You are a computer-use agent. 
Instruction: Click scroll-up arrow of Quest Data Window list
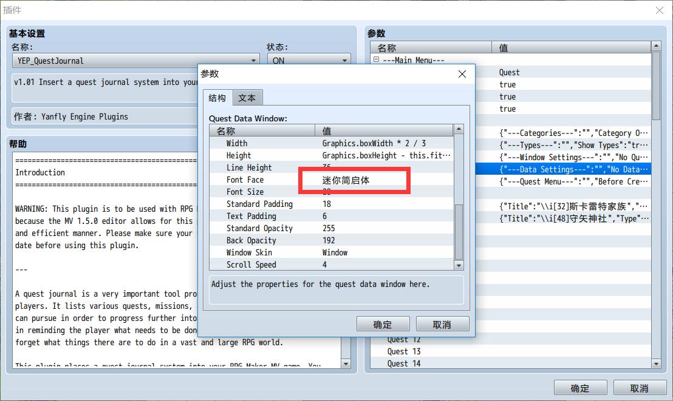(459, 129)
